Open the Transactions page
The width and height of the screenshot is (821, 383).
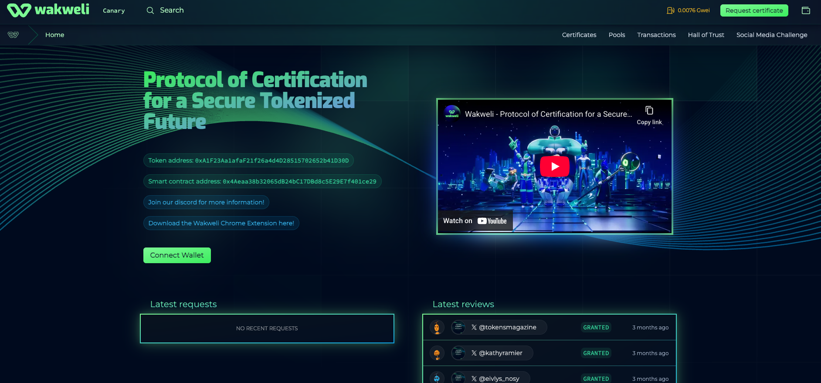coord(656,35)
